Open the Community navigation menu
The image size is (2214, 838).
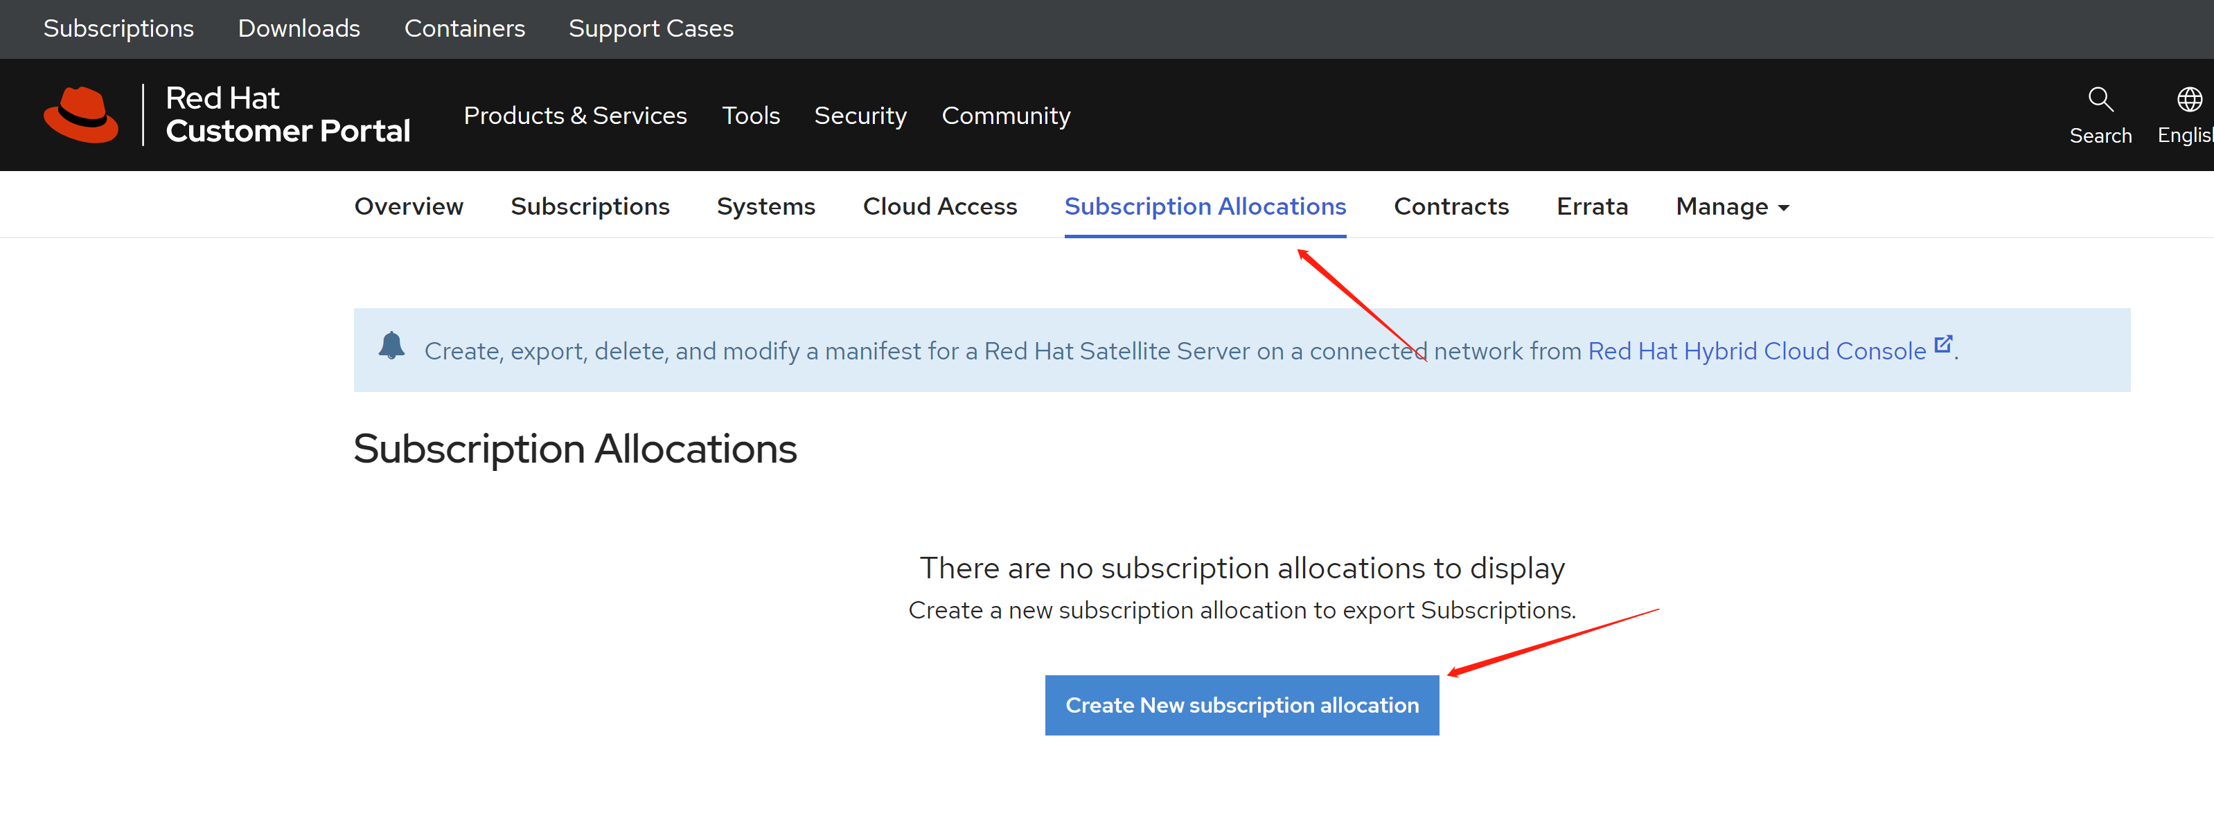pos(1006,115)
